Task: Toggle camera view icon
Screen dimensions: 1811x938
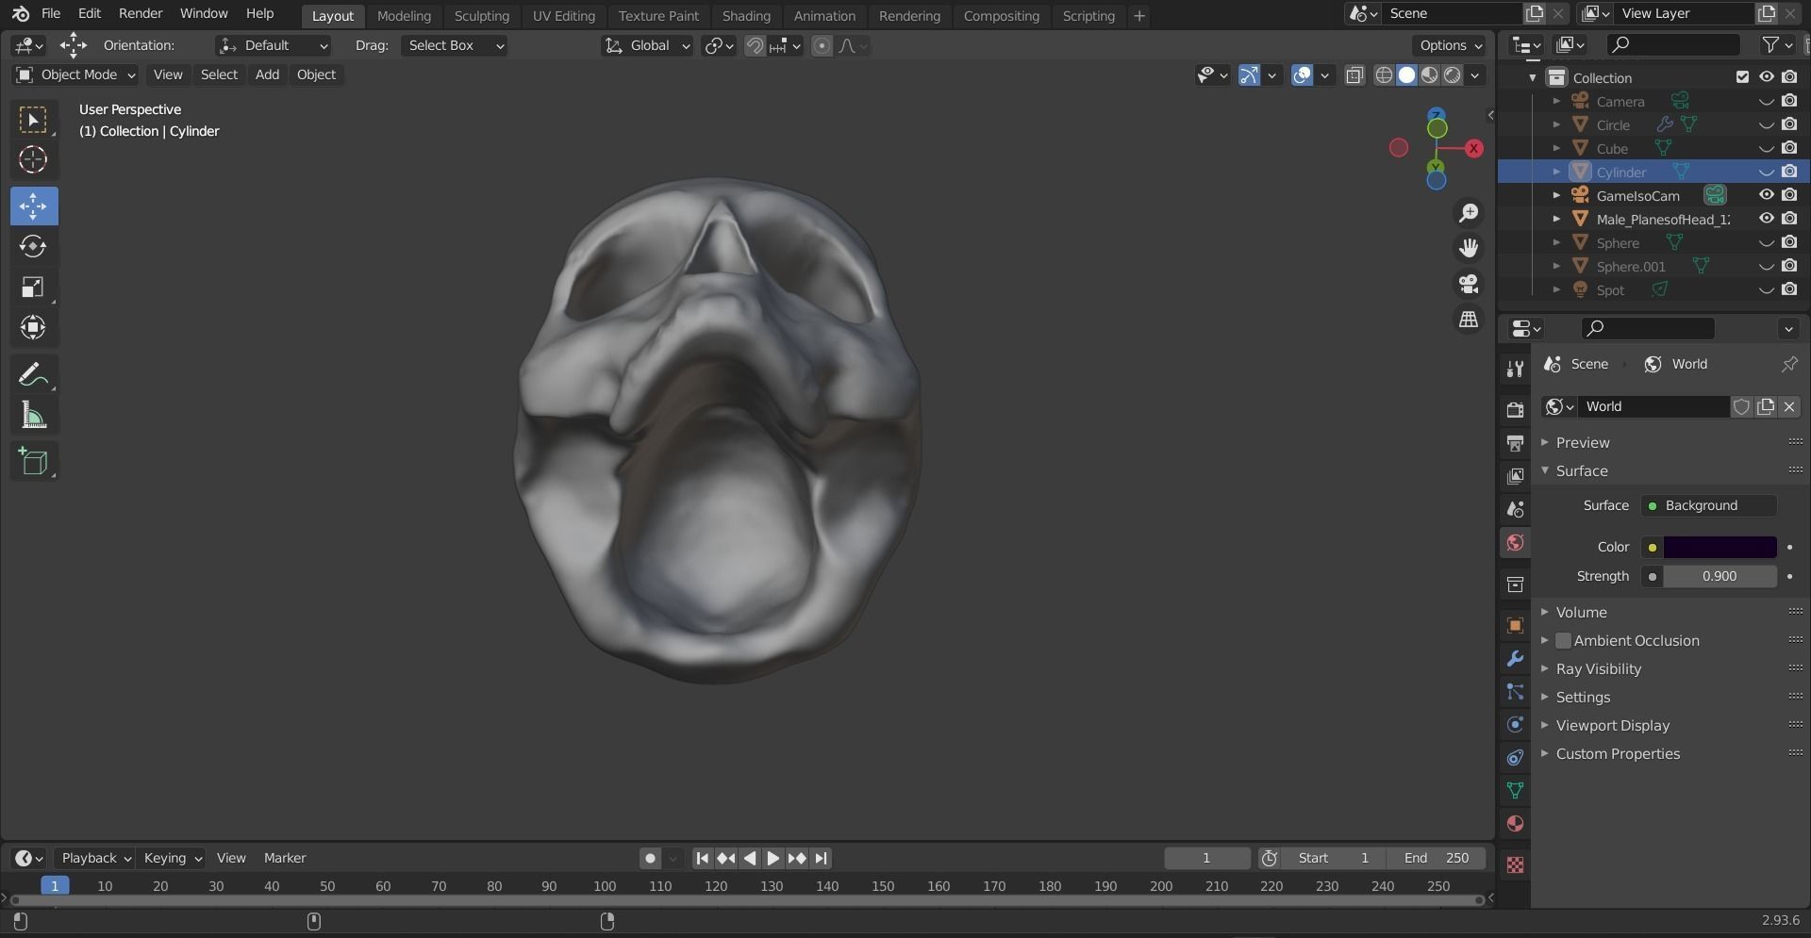Action: 1469,284
